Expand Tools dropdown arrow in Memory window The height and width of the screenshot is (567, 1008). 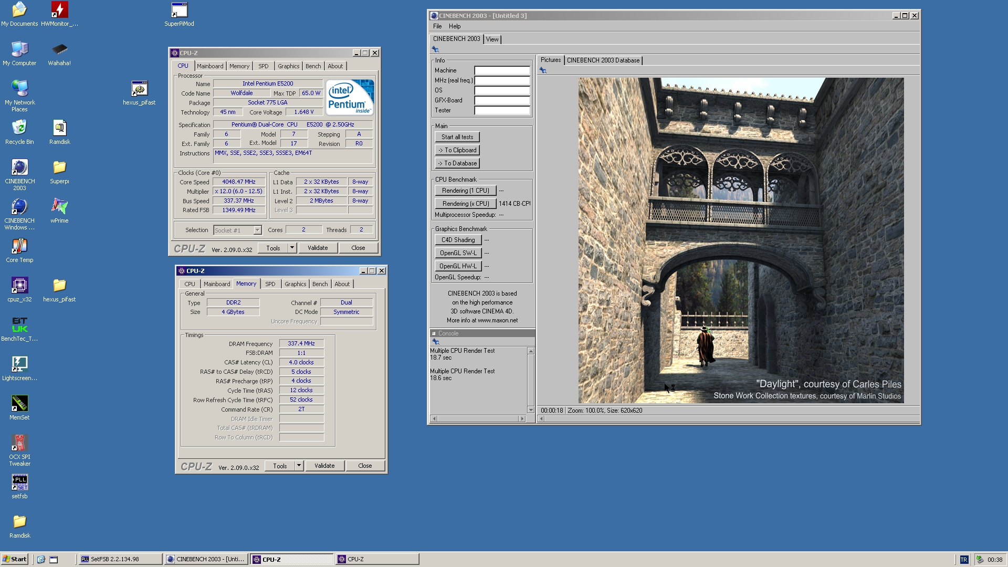[x=299, y=466]
